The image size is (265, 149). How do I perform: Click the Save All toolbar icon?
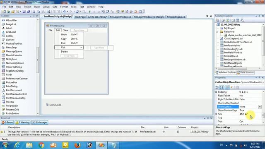pyautogui.click(x=29, y=12)
